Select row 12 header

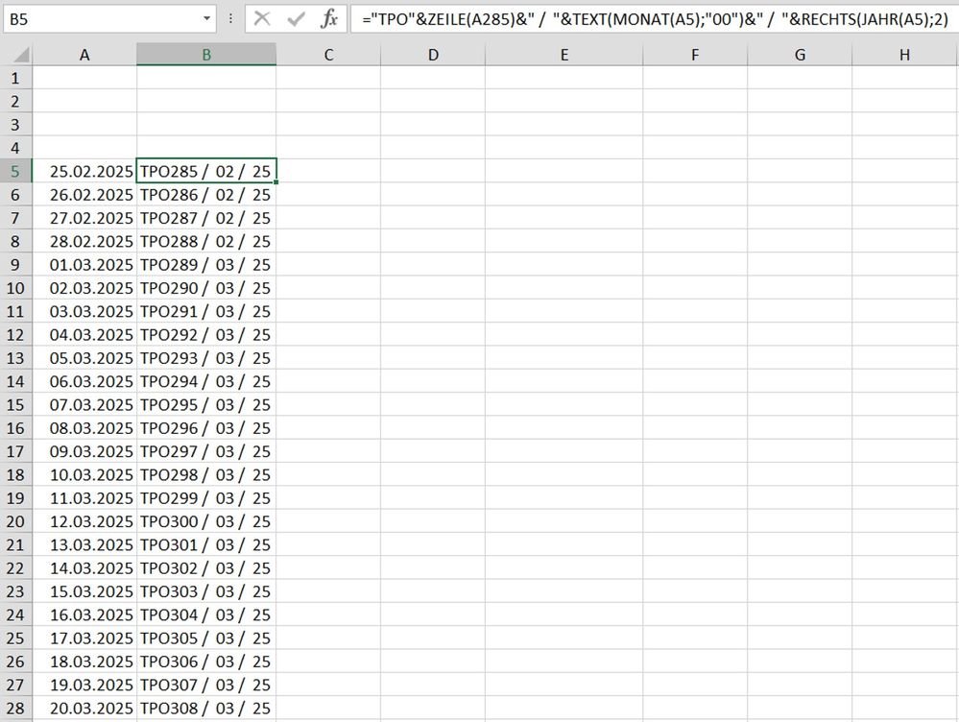[16, 335]
